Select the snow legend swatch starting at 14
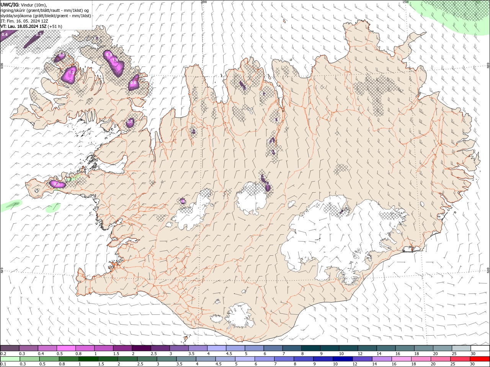This screenshot has height=367, width=490. pos(386,348)
